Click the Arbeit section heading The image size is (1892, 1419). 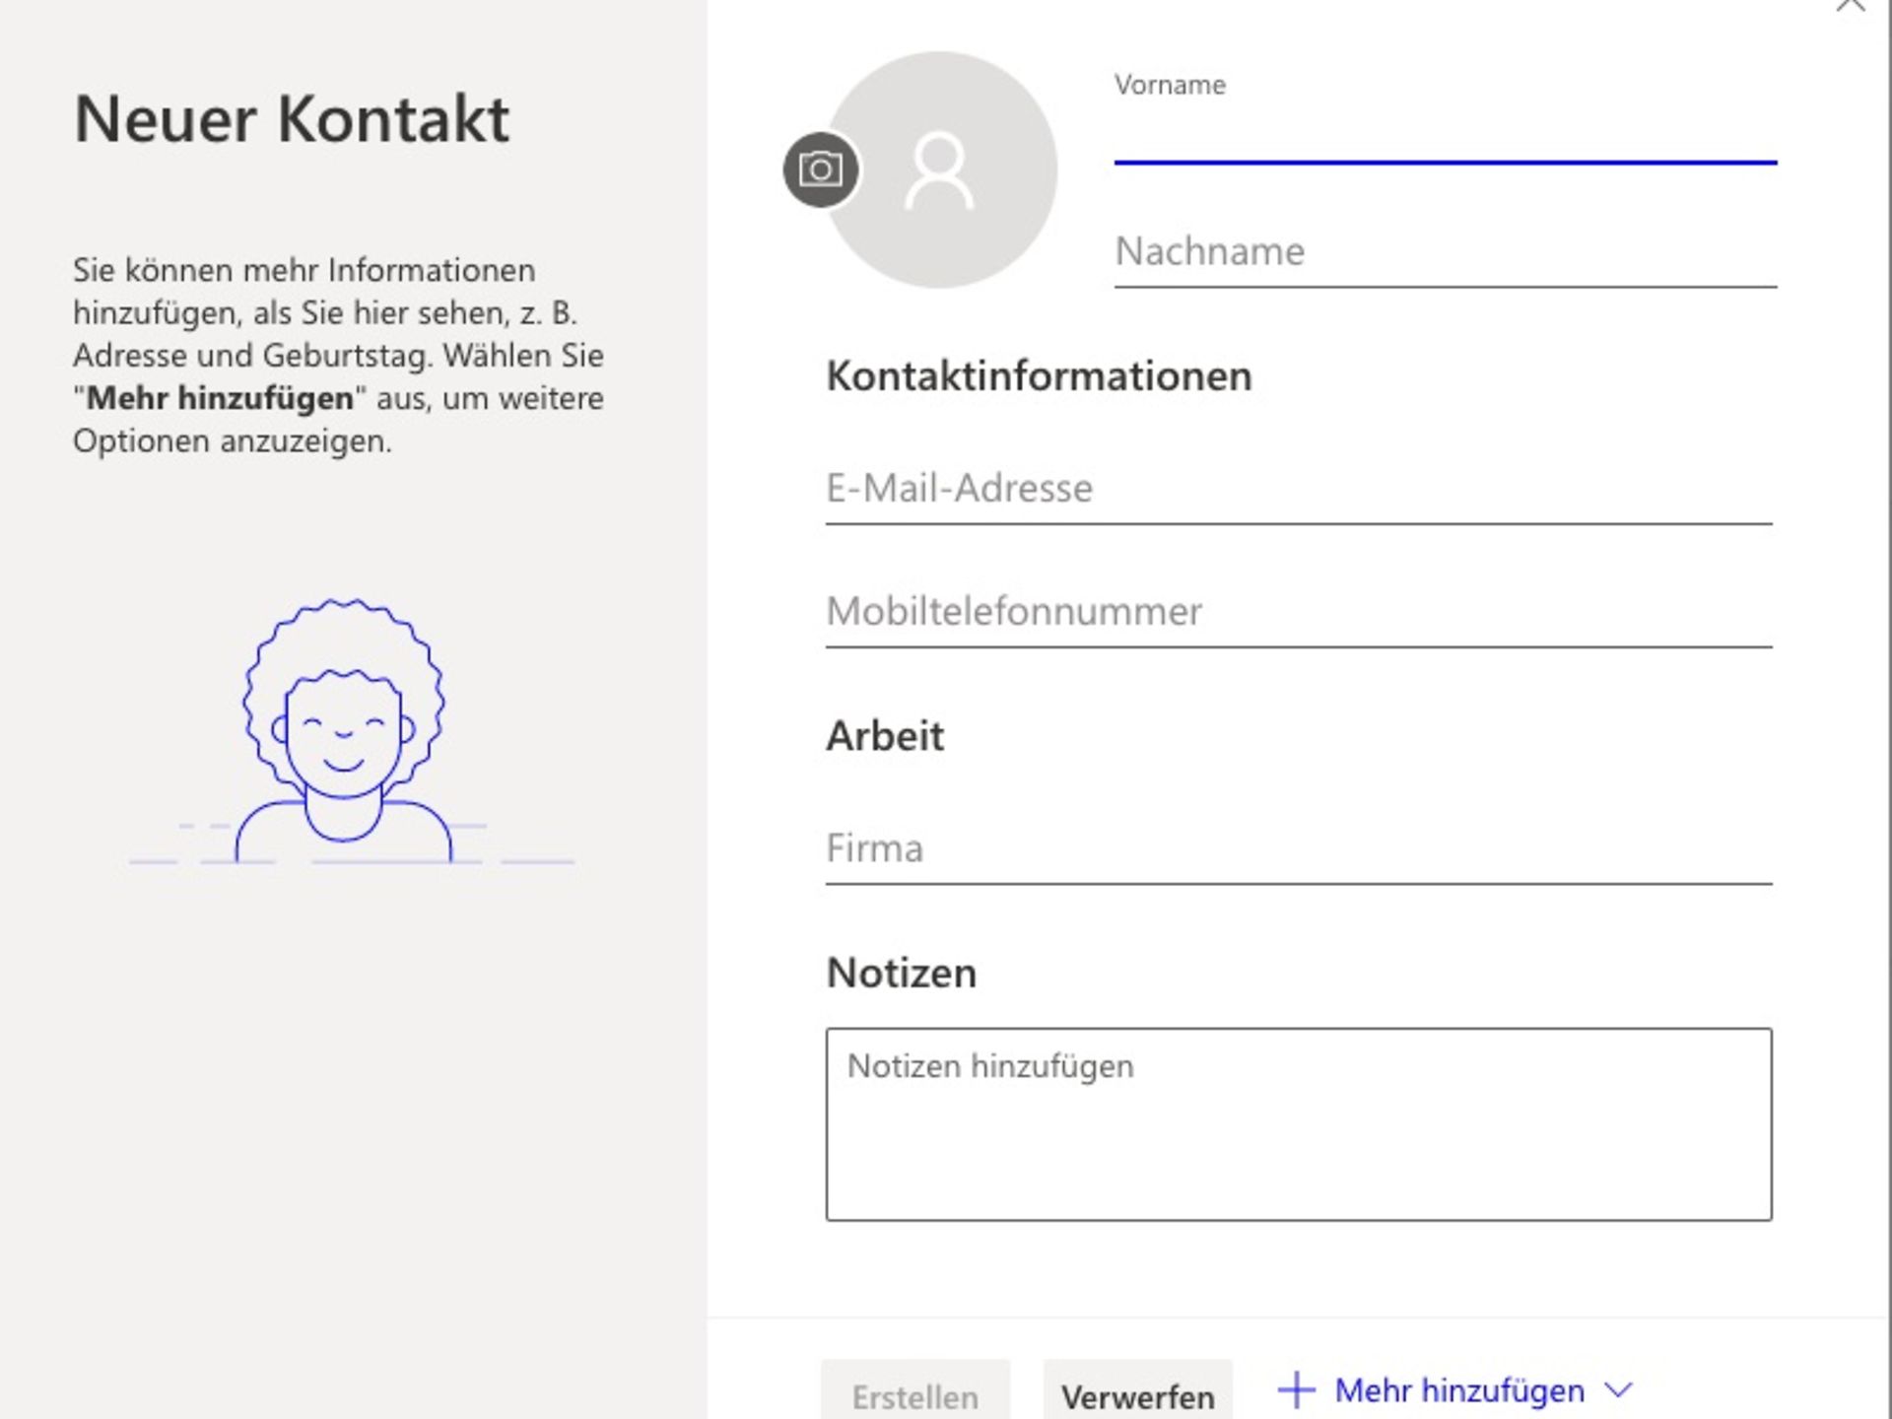tap(885, 734)
